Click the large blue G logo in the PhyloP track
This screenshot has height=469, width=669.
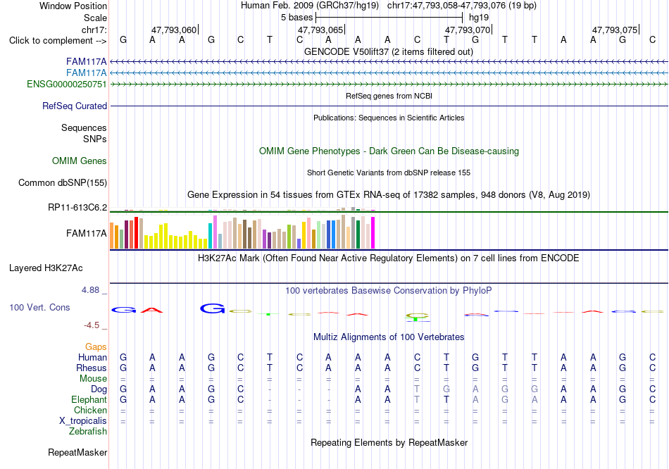(213, 308)
